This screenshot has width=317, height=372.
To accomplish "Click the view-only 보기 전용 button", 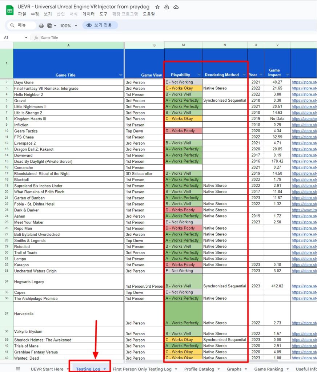I will pos(100,25).
